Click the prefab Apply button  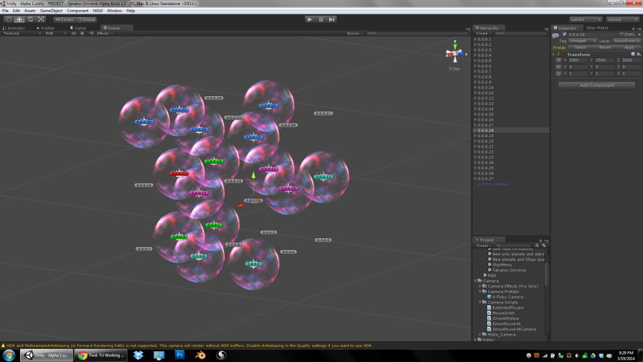click(x=629, y=47)
